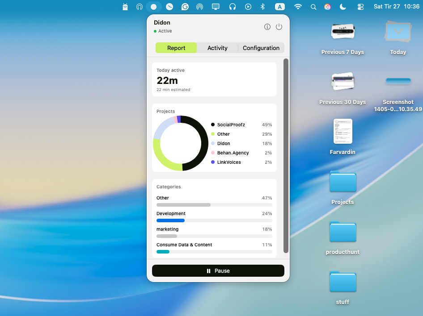Image resolution: width=423 pixels, height=316 pixels.
Task: Click the marketing category progress bar
Action: pyautogui.click(x=214, y=236)
